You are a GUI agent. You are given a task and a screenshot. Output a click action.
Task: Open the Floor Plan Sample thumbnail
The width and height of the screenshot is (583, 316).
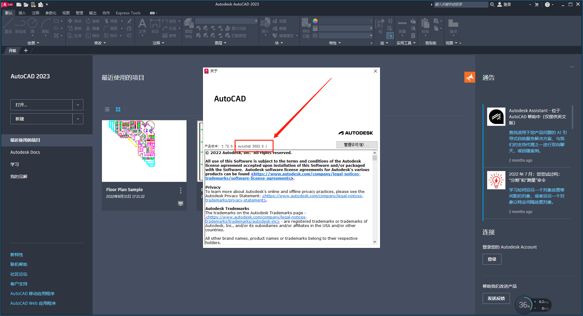144,151
